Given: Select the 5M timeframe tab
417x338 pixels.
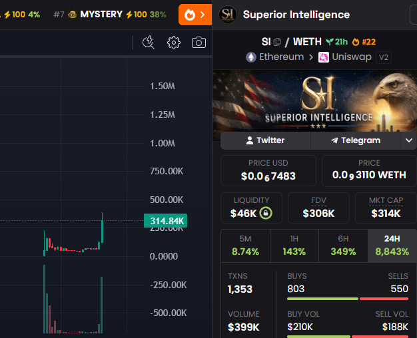Looking at the screenshot, I should (245, 246).
